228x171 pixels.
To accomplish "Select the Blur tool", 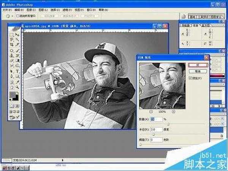I will click(x=12, y=65).
